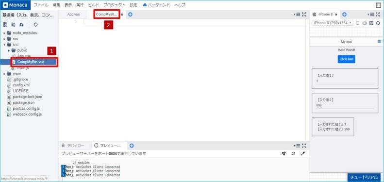The width and height of the screenshot is (384, 182).
Task: Reload the device preview
Action: (x=378, y=23)
